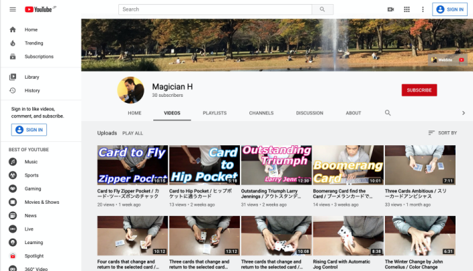Search the channel using magnifier icon
473x271 pixels.
pos(388,113)
